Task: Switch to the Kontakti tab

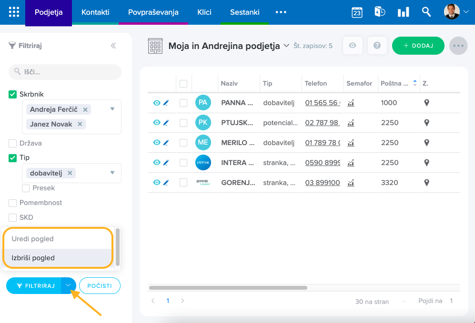Action: point(95,12)
